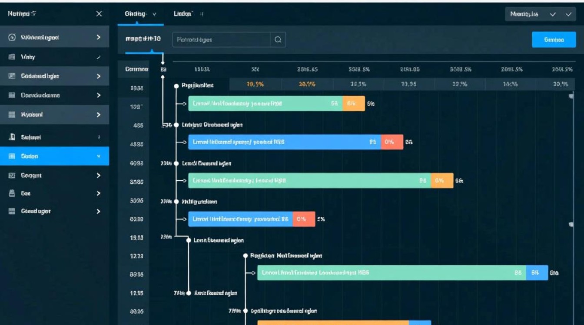Click the icon beside the 'Vinby' sidebar item
This screenshot has height=325, width=584.
[x=12, y=57]
